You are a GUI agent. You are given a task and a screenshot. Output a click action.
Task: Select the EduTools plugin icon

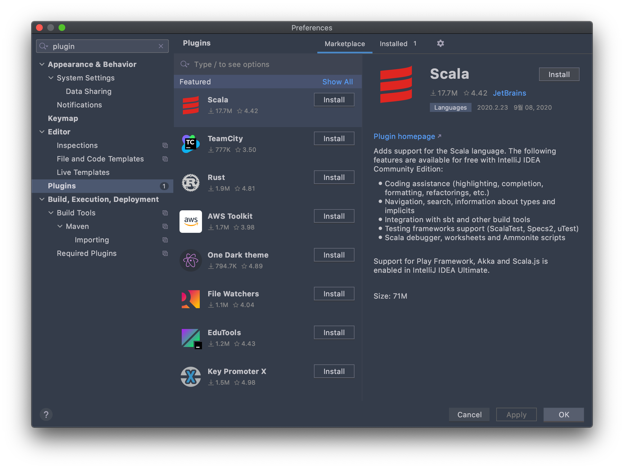point(191,339)
